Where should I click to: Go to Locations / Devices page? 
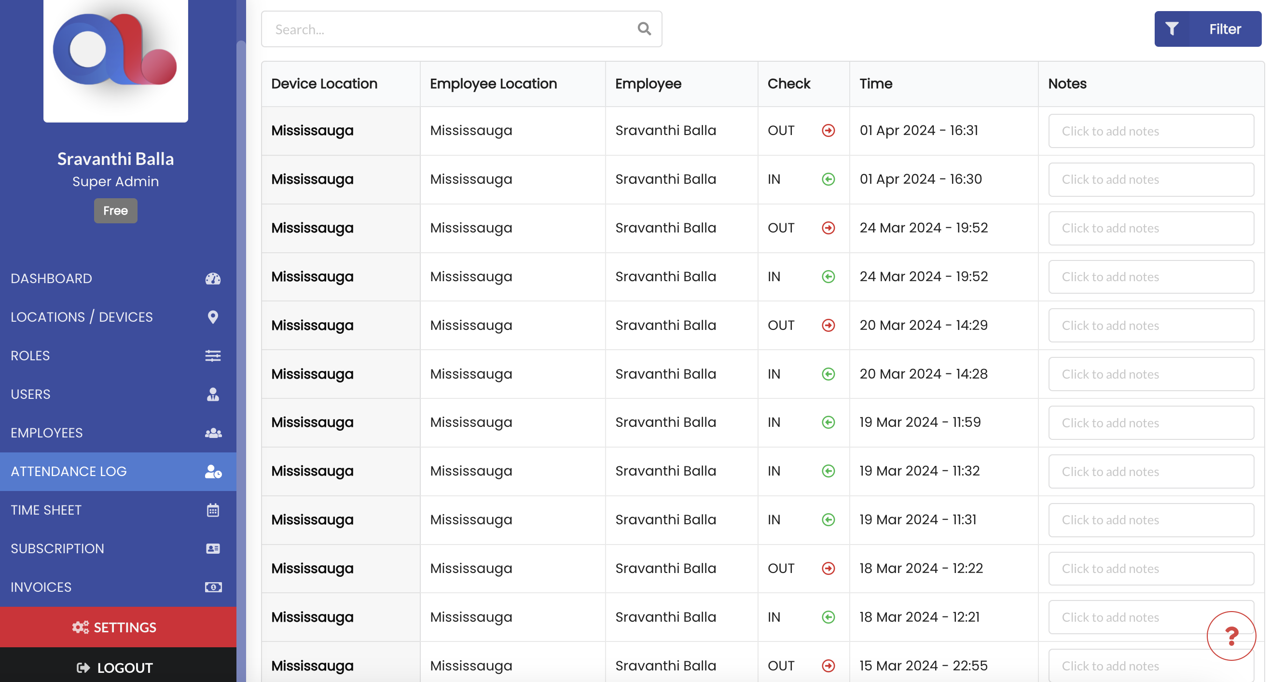click(118, 317)
